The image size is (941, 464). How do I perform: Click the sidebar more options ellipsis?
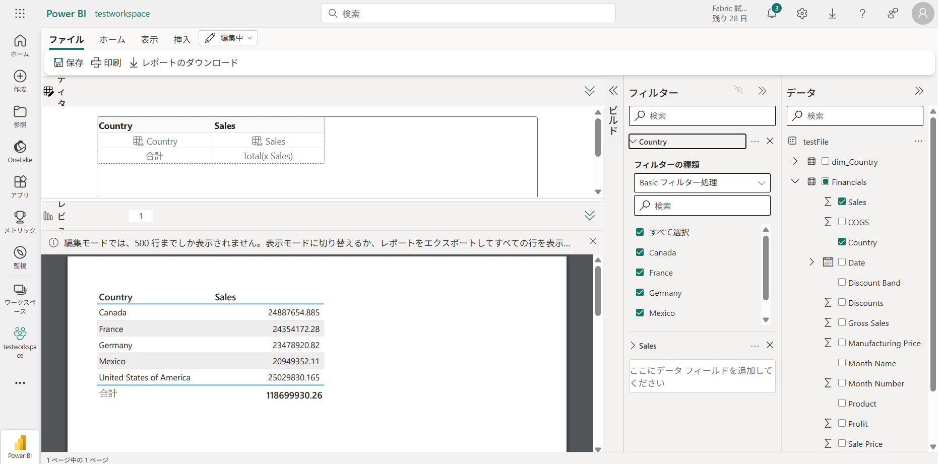(20, 383)
